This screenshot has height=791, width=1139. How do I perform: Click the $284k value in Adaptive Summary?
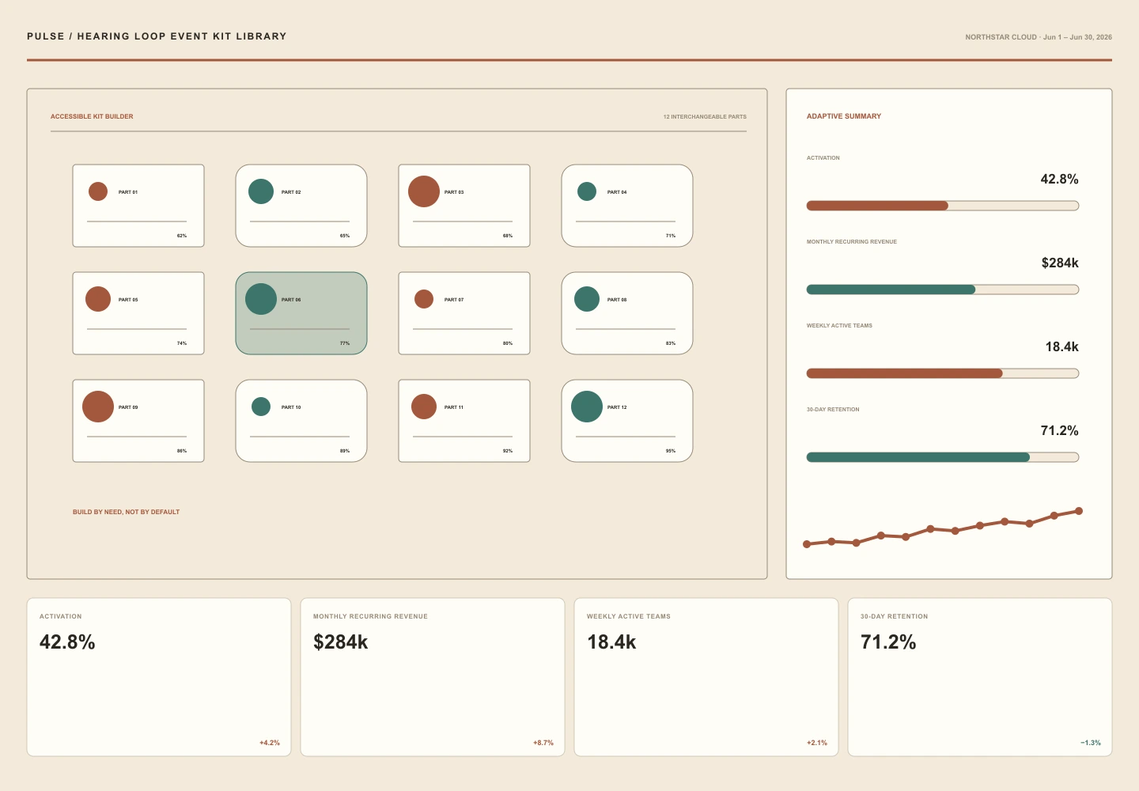coord(1060,263)
